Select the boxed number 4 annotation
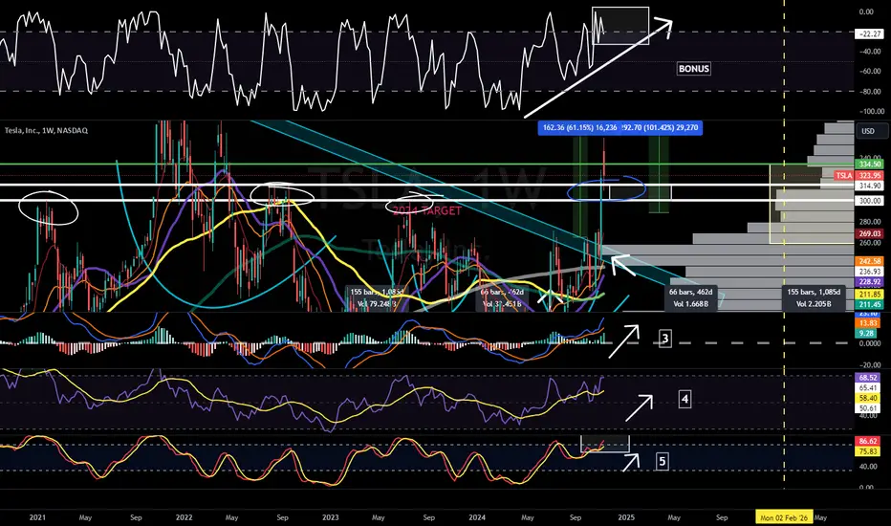 pyautogui.click(x=685, y=400)
